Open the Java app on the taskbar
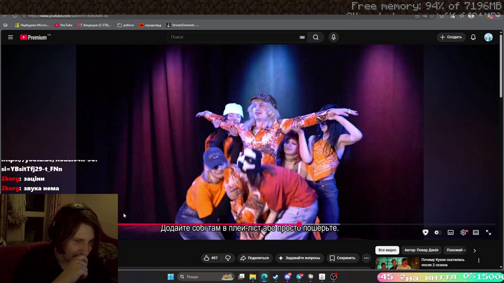504x283 pixels. pos(322,277)
